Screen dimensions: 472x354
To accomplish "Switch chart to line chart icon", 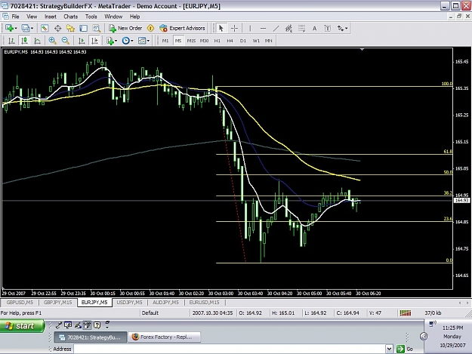I will tap(37, 41).
